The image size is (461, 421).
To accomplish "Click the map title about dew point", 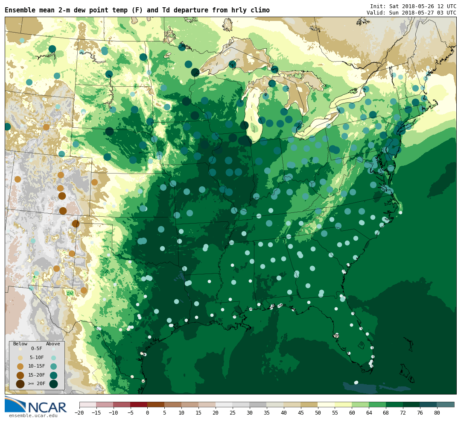I will point(137,10).
